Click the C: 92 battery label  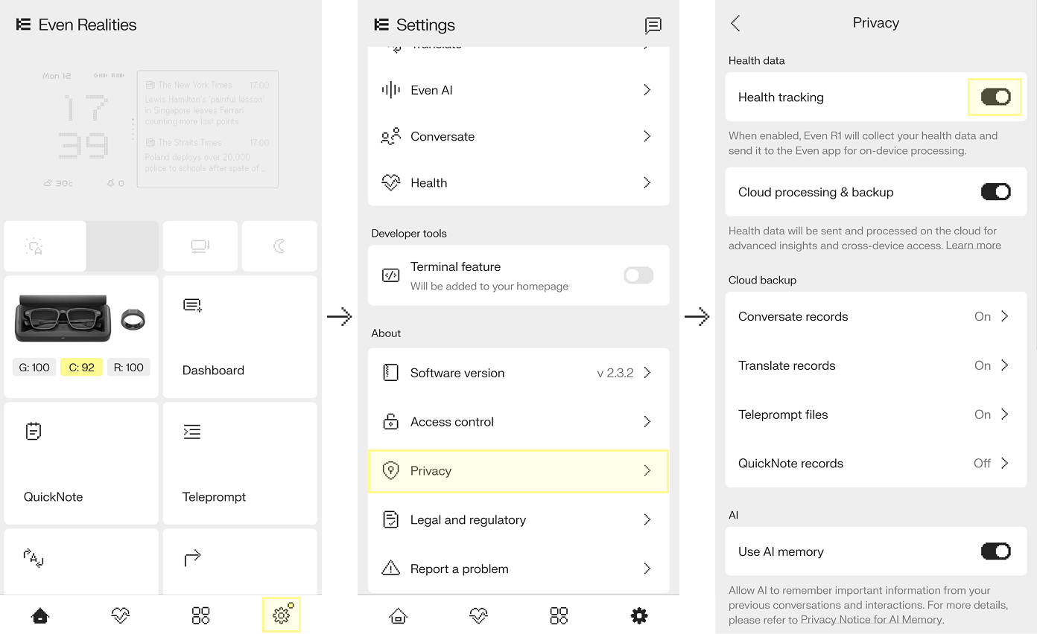[x=82, y=367]
